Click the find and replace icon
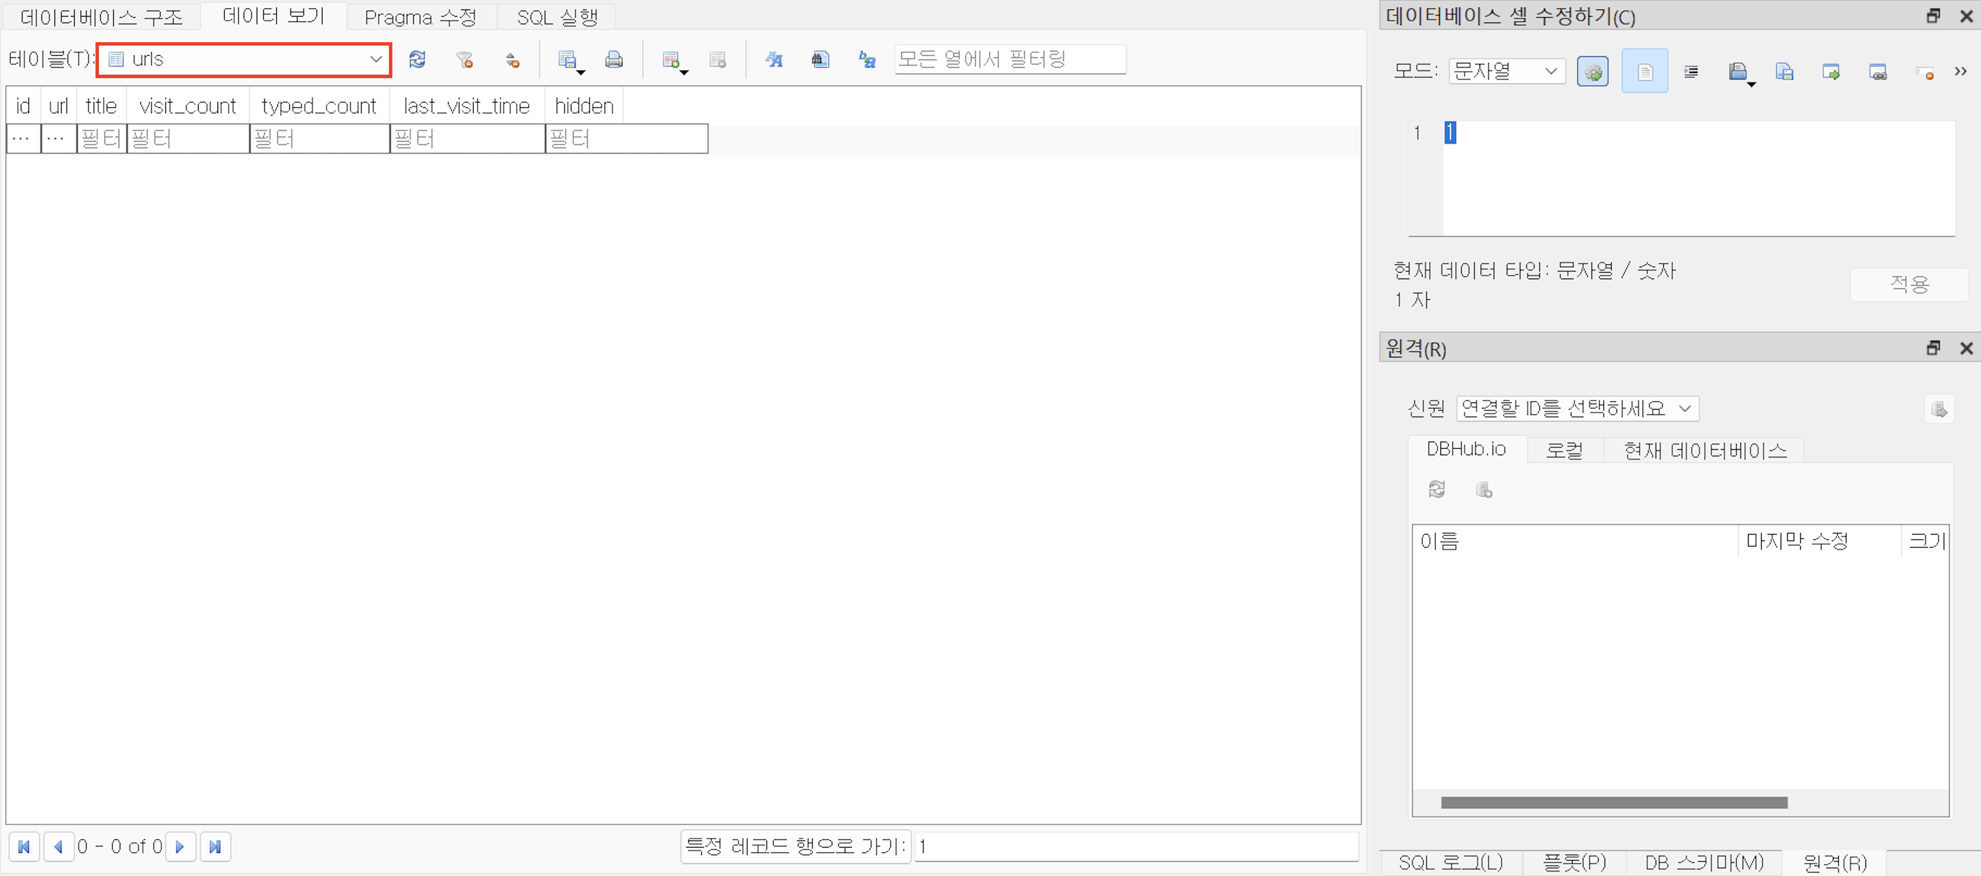The width and height of the screenshot is (1981, 876). pyautogui.click(x=867, y=59)
